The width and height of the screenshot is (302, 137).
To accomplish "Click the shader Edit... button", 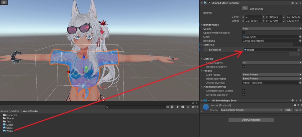I will [288, 110].
